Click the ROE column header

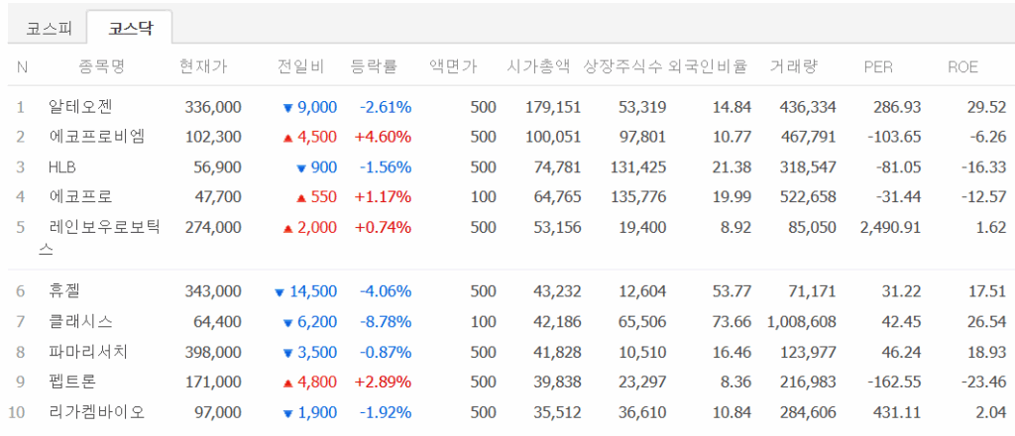[x=962, y=66]
